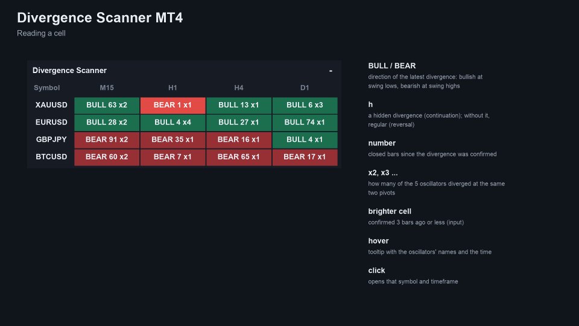Click the 'x2, x3 ...' legend heading

[x=383, y=173]
